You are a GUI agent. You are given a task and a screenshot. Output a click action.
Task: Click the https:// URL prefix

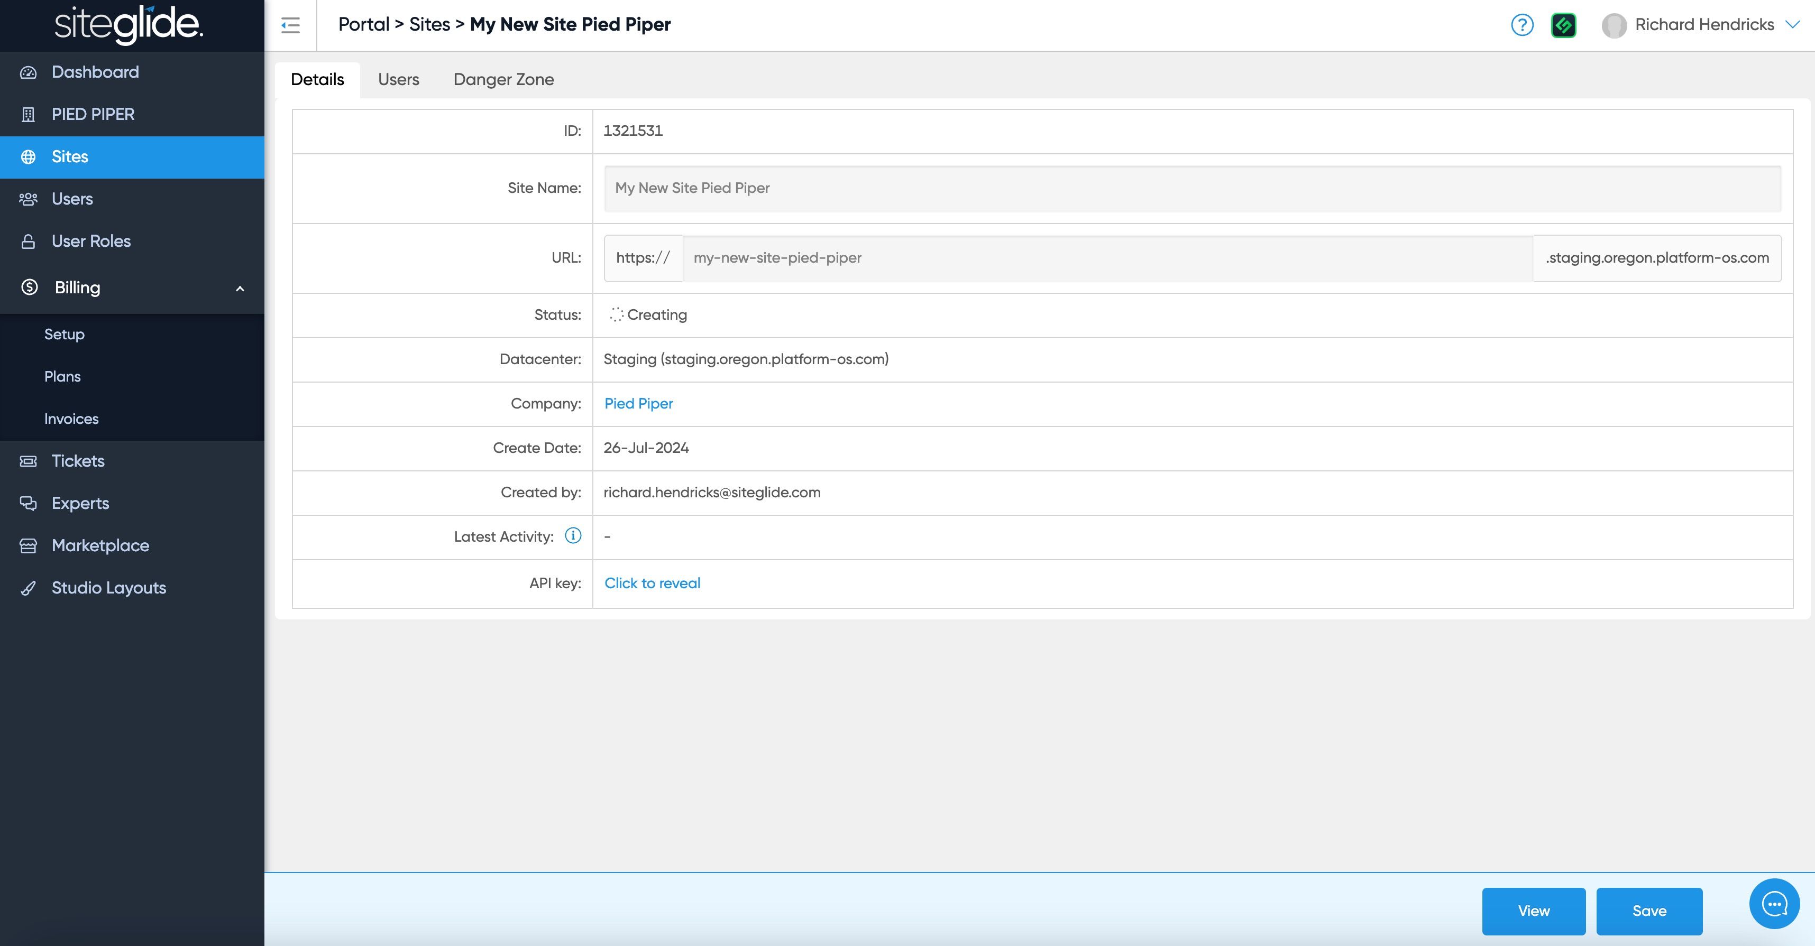point(643,257)
